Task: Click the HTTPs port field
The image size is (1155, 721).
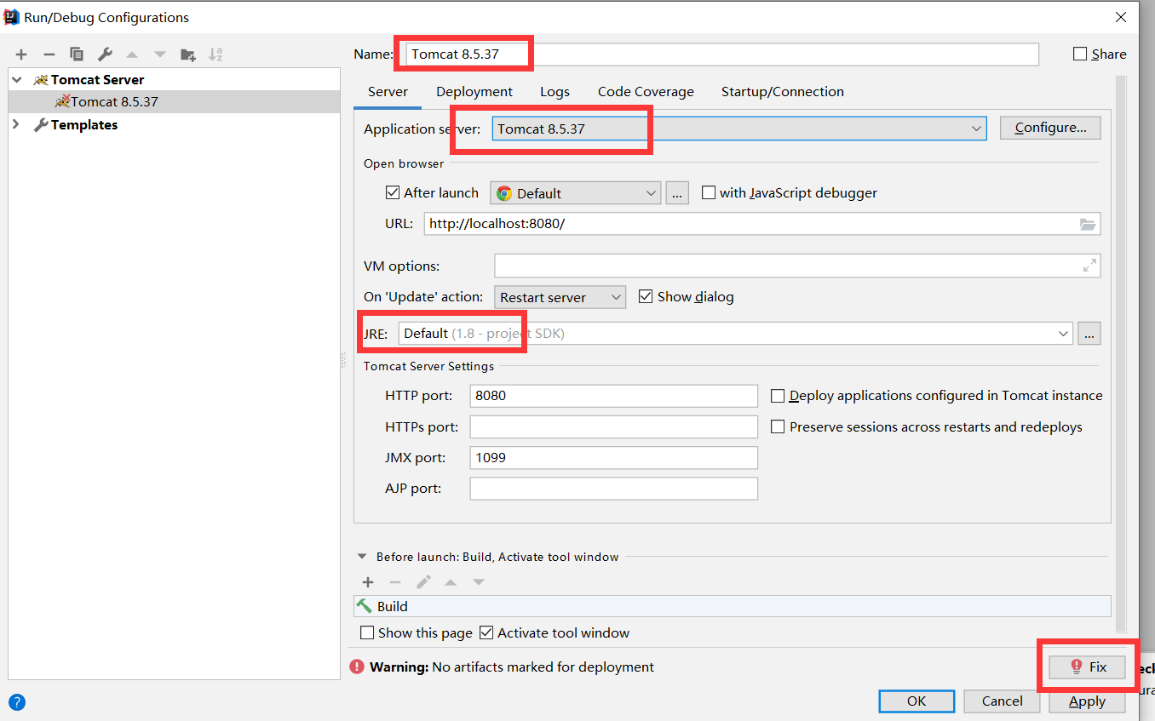Action: [613, 426]
